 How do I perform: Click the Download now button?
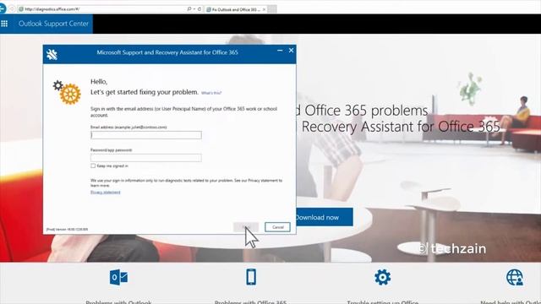(325, 217)
